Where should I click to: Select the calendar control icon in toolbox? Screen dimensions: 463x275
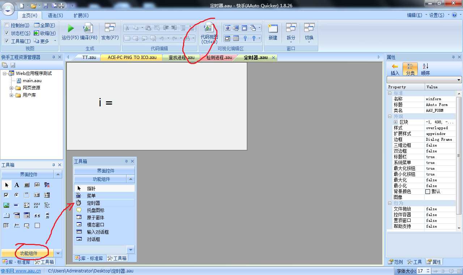(x=26, y=215)
